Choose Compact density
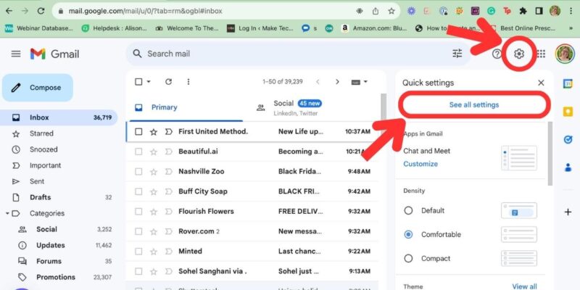The width and height of the screenshot is (580, 290). point(408,259)
